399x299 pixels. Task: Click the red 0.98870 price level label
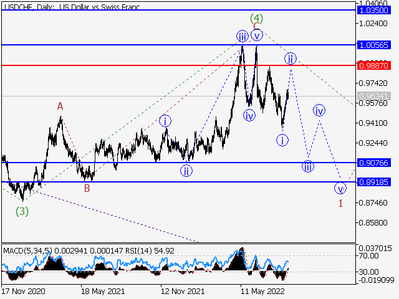tap(373, 66)
